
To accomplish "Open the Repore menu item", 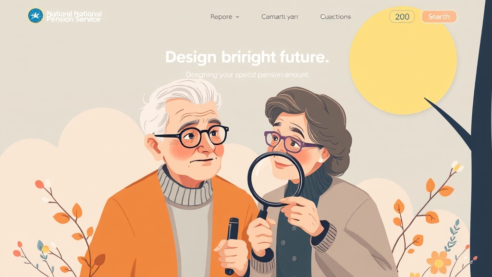I will click(x=221, y=17).
